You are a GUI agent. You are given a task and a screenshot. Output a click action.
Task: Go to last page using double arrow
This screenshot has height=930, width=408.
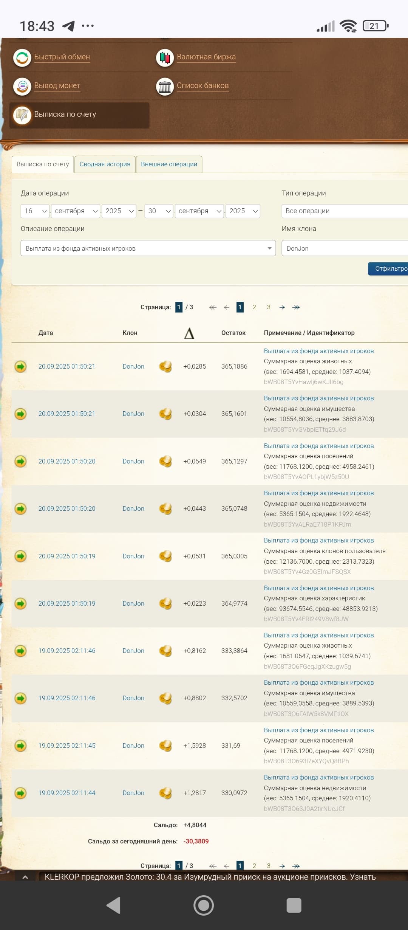pyautogui.click(x=296, y=307)
